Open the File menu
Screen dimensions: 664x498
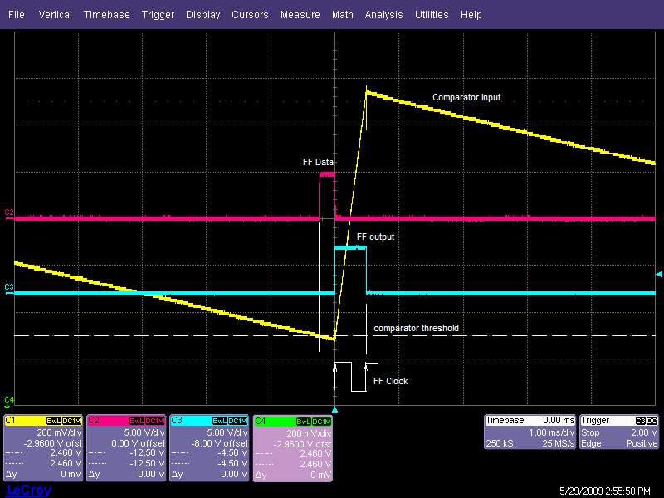[x=17, y=15]
